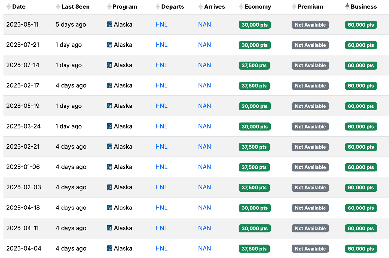The image size is (389, 258).
Task: Sort table by Last Seen column
Action: point(73,6)
